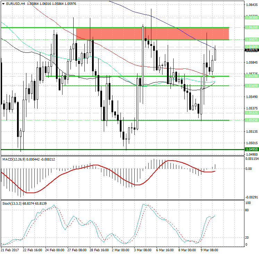This screenshot has height=254, width=259.
Task: Select the current price label 1.05976
Action: tap(252, 50)
